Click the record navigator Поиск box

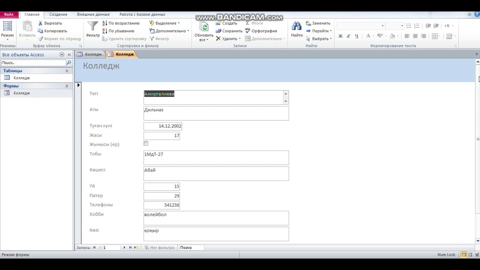pos(192,247)
